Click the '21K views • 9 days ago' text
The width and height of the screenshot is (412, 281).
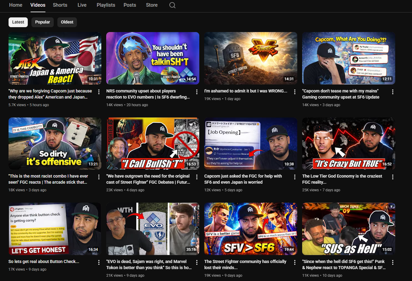[125, 276]
